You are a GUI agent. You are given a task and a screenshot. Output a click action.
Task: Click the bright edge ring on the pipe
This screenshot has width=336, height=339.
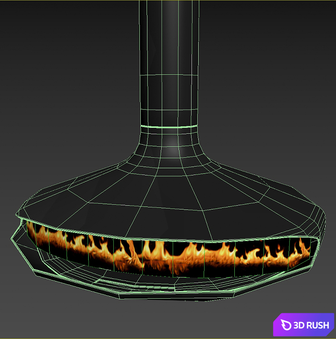(169, 127)
